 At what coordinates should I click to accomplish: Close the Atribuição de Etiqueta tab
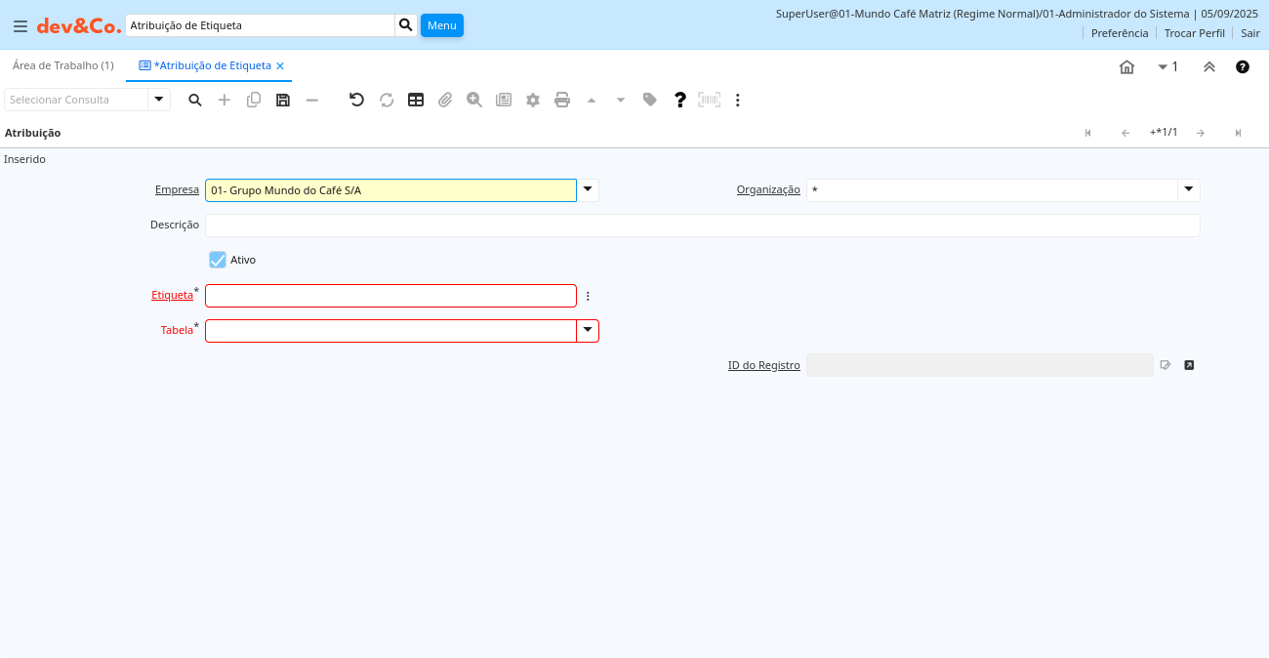point(280,66)
